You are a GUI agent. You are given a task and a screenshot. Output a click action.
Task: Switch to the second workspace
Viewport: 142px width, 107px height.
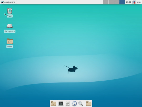click(x=111, y=2)
